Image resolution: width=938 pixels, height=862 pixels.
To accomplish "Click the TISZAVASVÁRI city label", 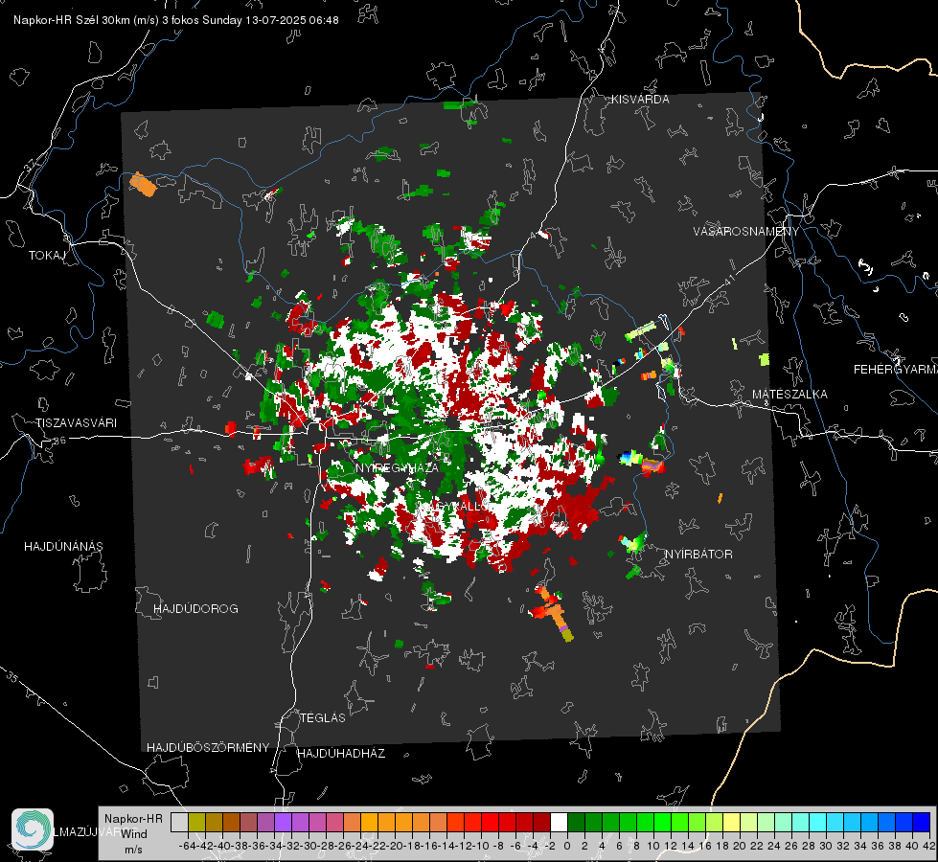I will [x=77, y=423].
